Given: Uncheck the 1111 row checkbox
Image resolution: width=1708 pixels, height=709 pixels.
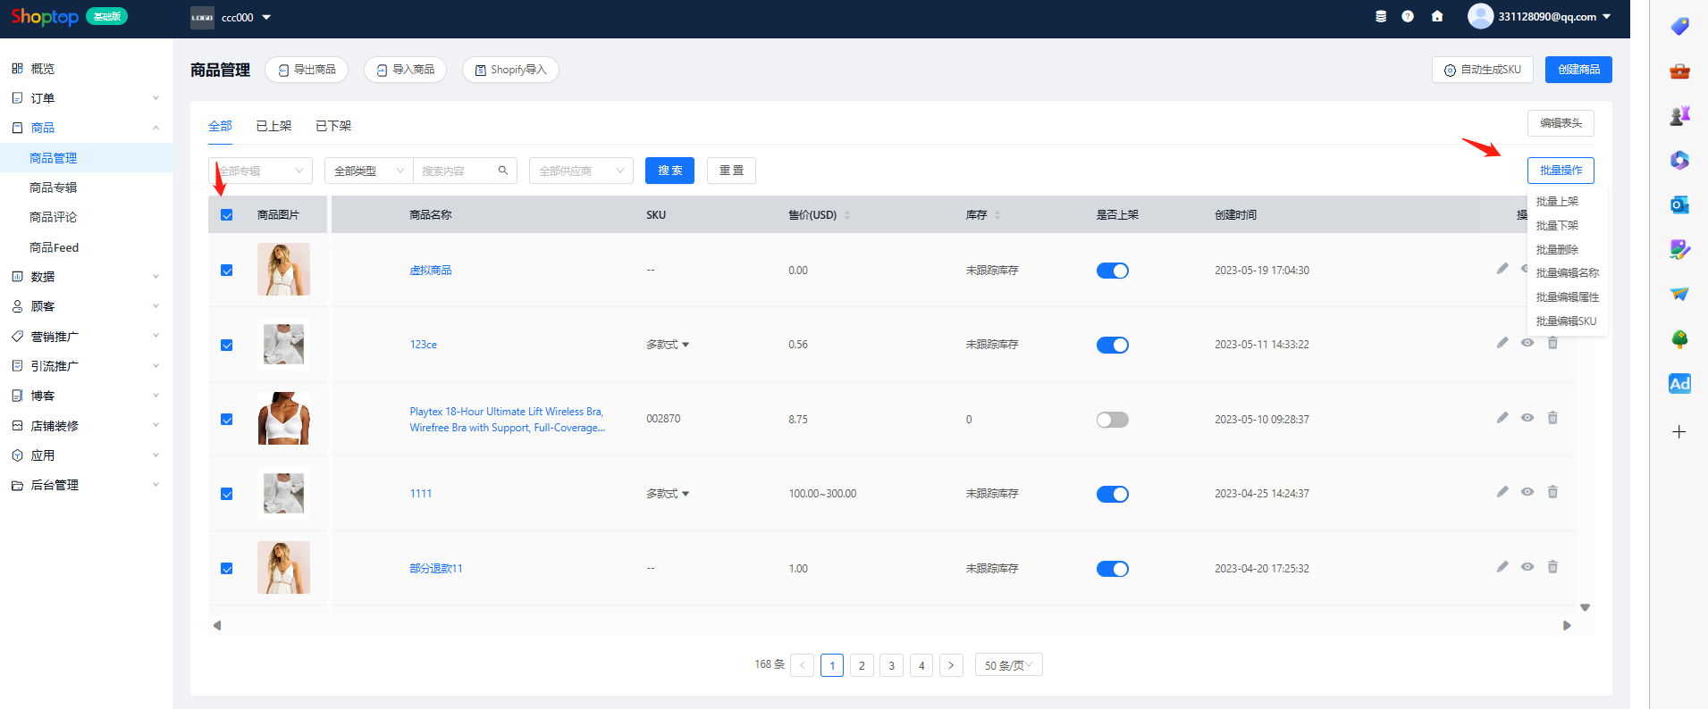Looking at the screenshot, I should [x=227, y=495].
